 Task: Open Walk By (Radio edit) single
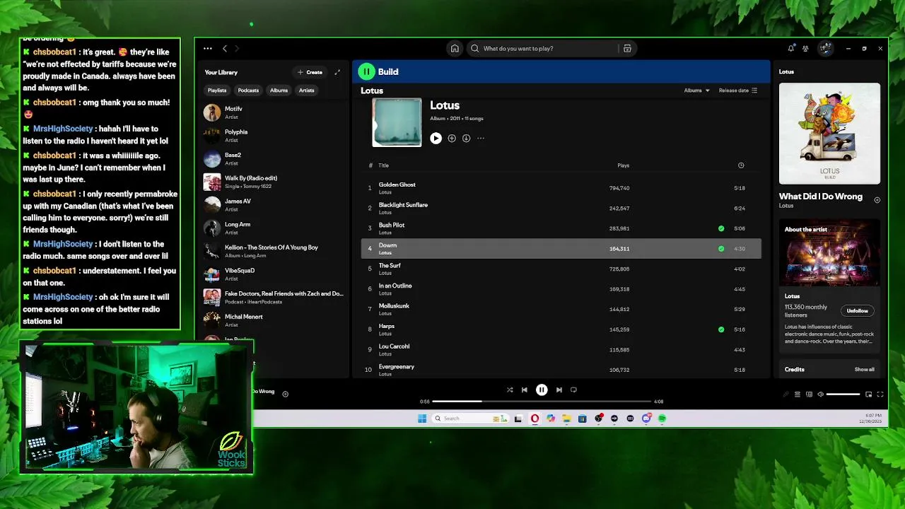pos(272,182)
